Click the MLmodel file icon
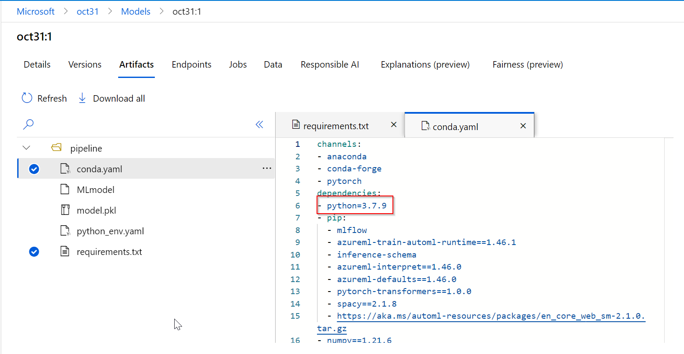Viewport: 684px width, 354px height. [x=65, y=189]
